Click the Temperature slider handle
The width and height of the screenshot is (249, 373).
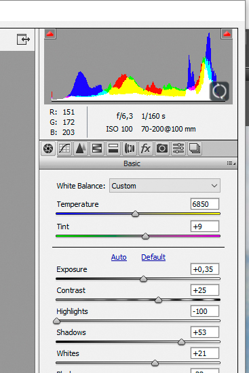click(135, 214)
